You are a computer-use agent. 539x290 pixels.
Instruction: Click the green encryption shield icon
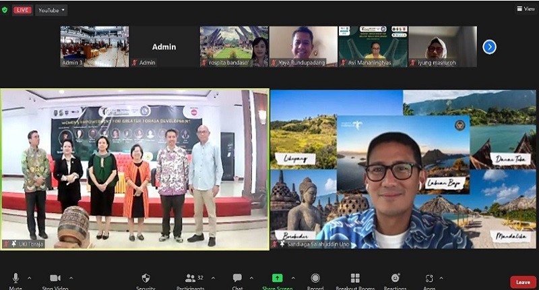[x=5, y=10]
